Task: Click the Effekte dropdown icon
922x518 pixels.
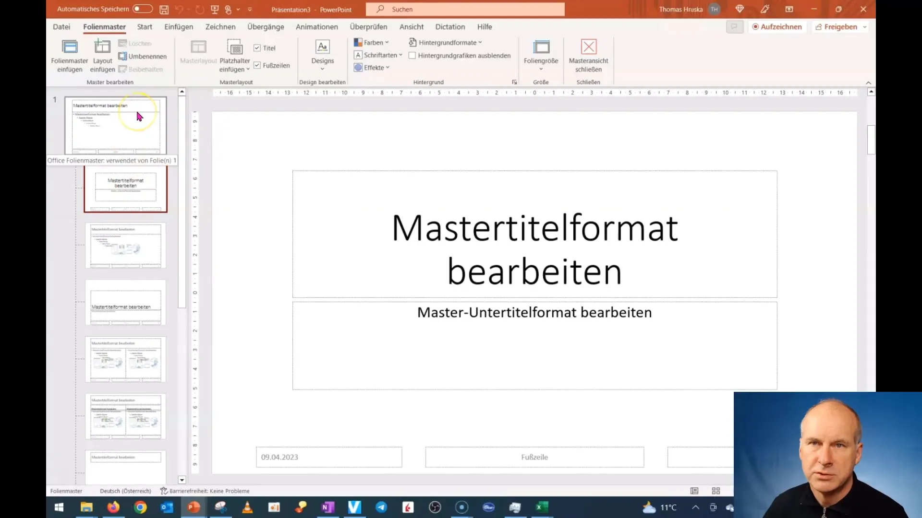Action: point(386,68)
